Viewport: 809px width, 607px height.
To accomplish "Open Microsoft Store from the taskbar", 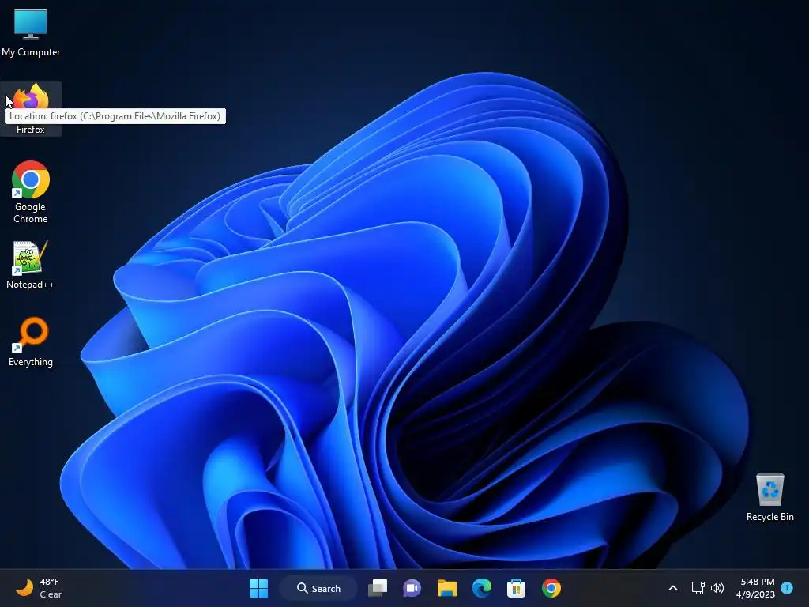I will pos(516,588).
